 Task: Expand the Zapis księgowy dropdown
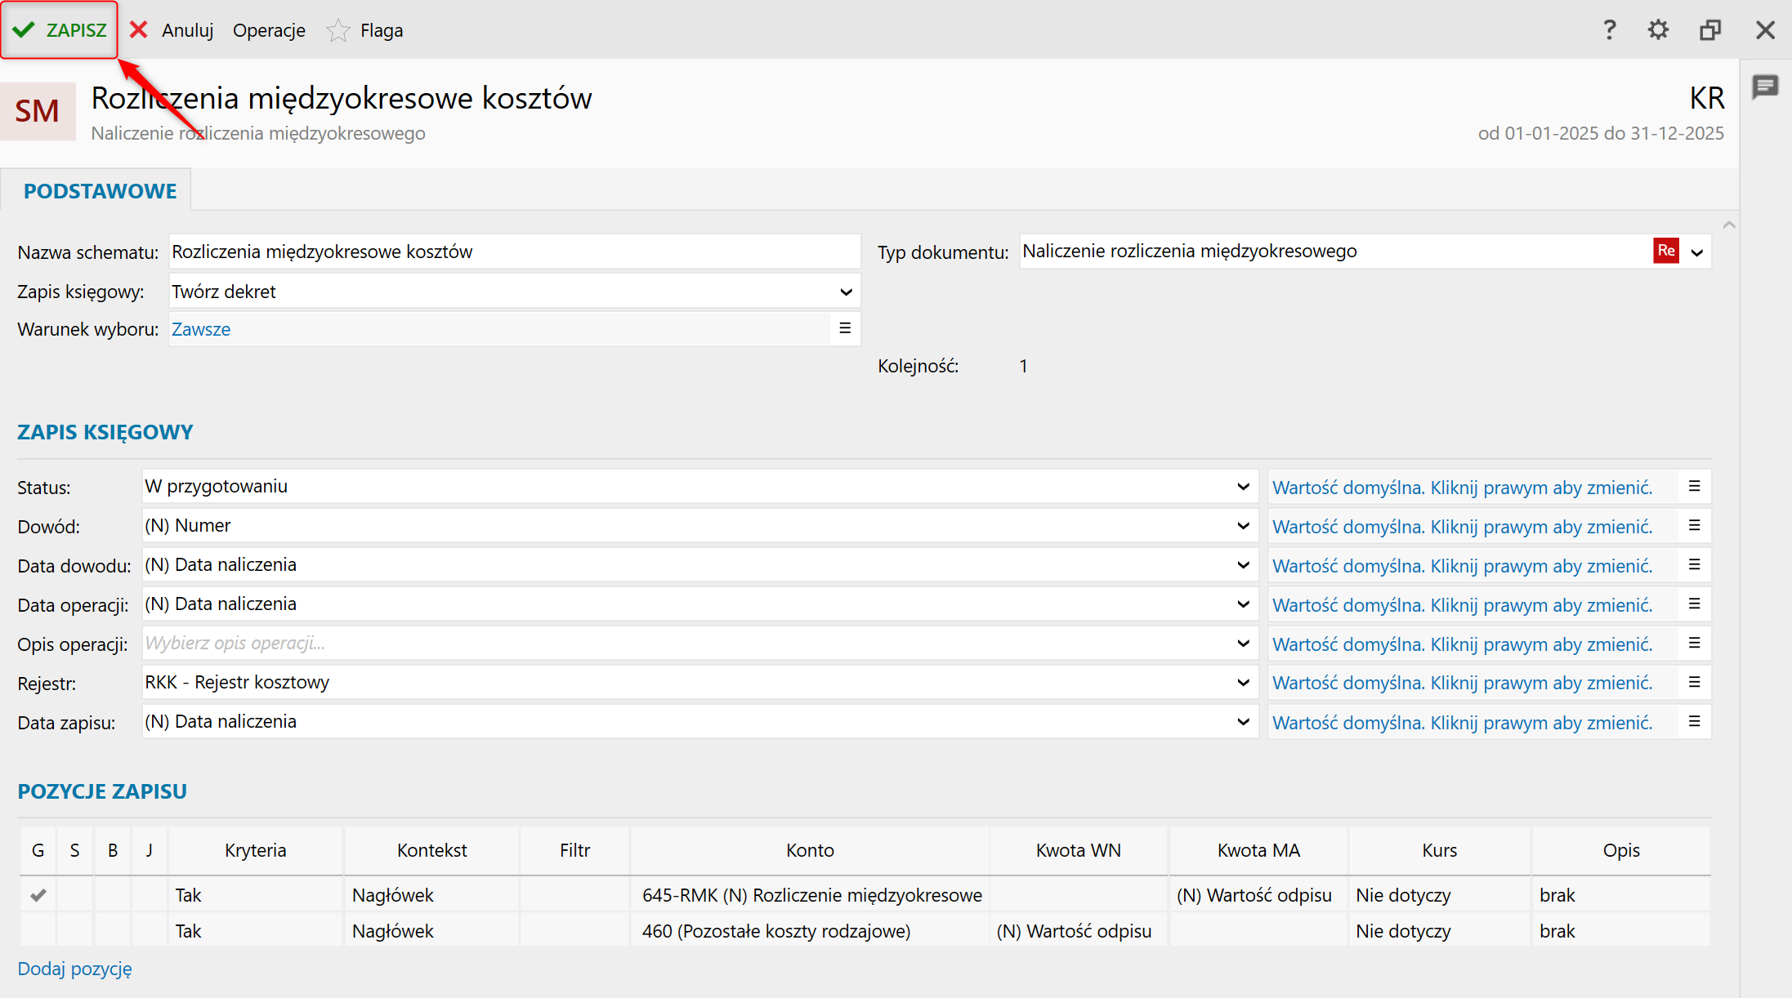pyautogui.click(x=846, y=292)
